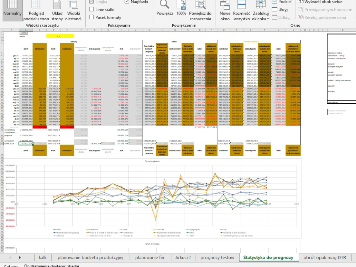
Task: Switch to Normalny workbook view
Action: 12,11
